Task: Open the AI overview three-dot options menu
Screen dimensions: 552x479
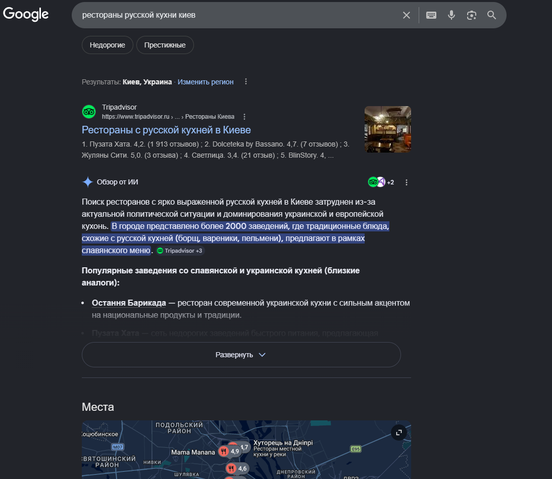Action: point(406,182)
